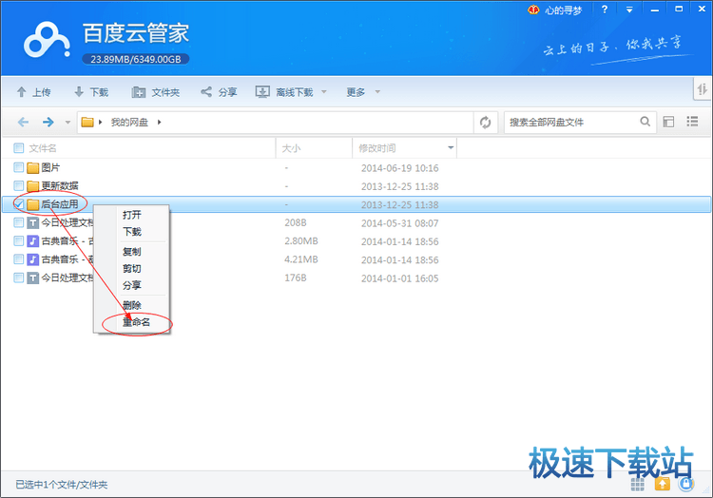Choose 重命名 from the context menu
This screenshot has width=713, height=498.
point(136,322)
